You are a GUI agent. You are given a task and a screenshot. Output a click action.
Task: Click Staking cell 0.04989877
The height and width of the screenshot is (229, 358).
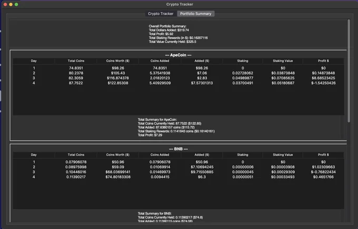click(x=243, y=78)
